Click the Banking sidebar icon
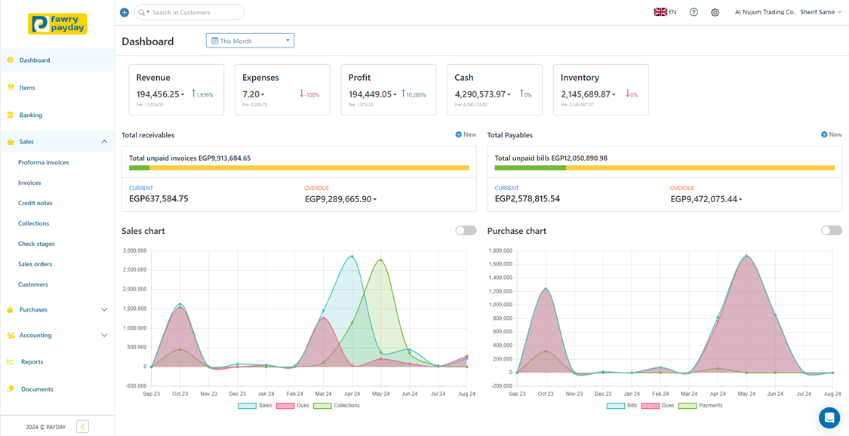849x436 pixels. (11, 115)
